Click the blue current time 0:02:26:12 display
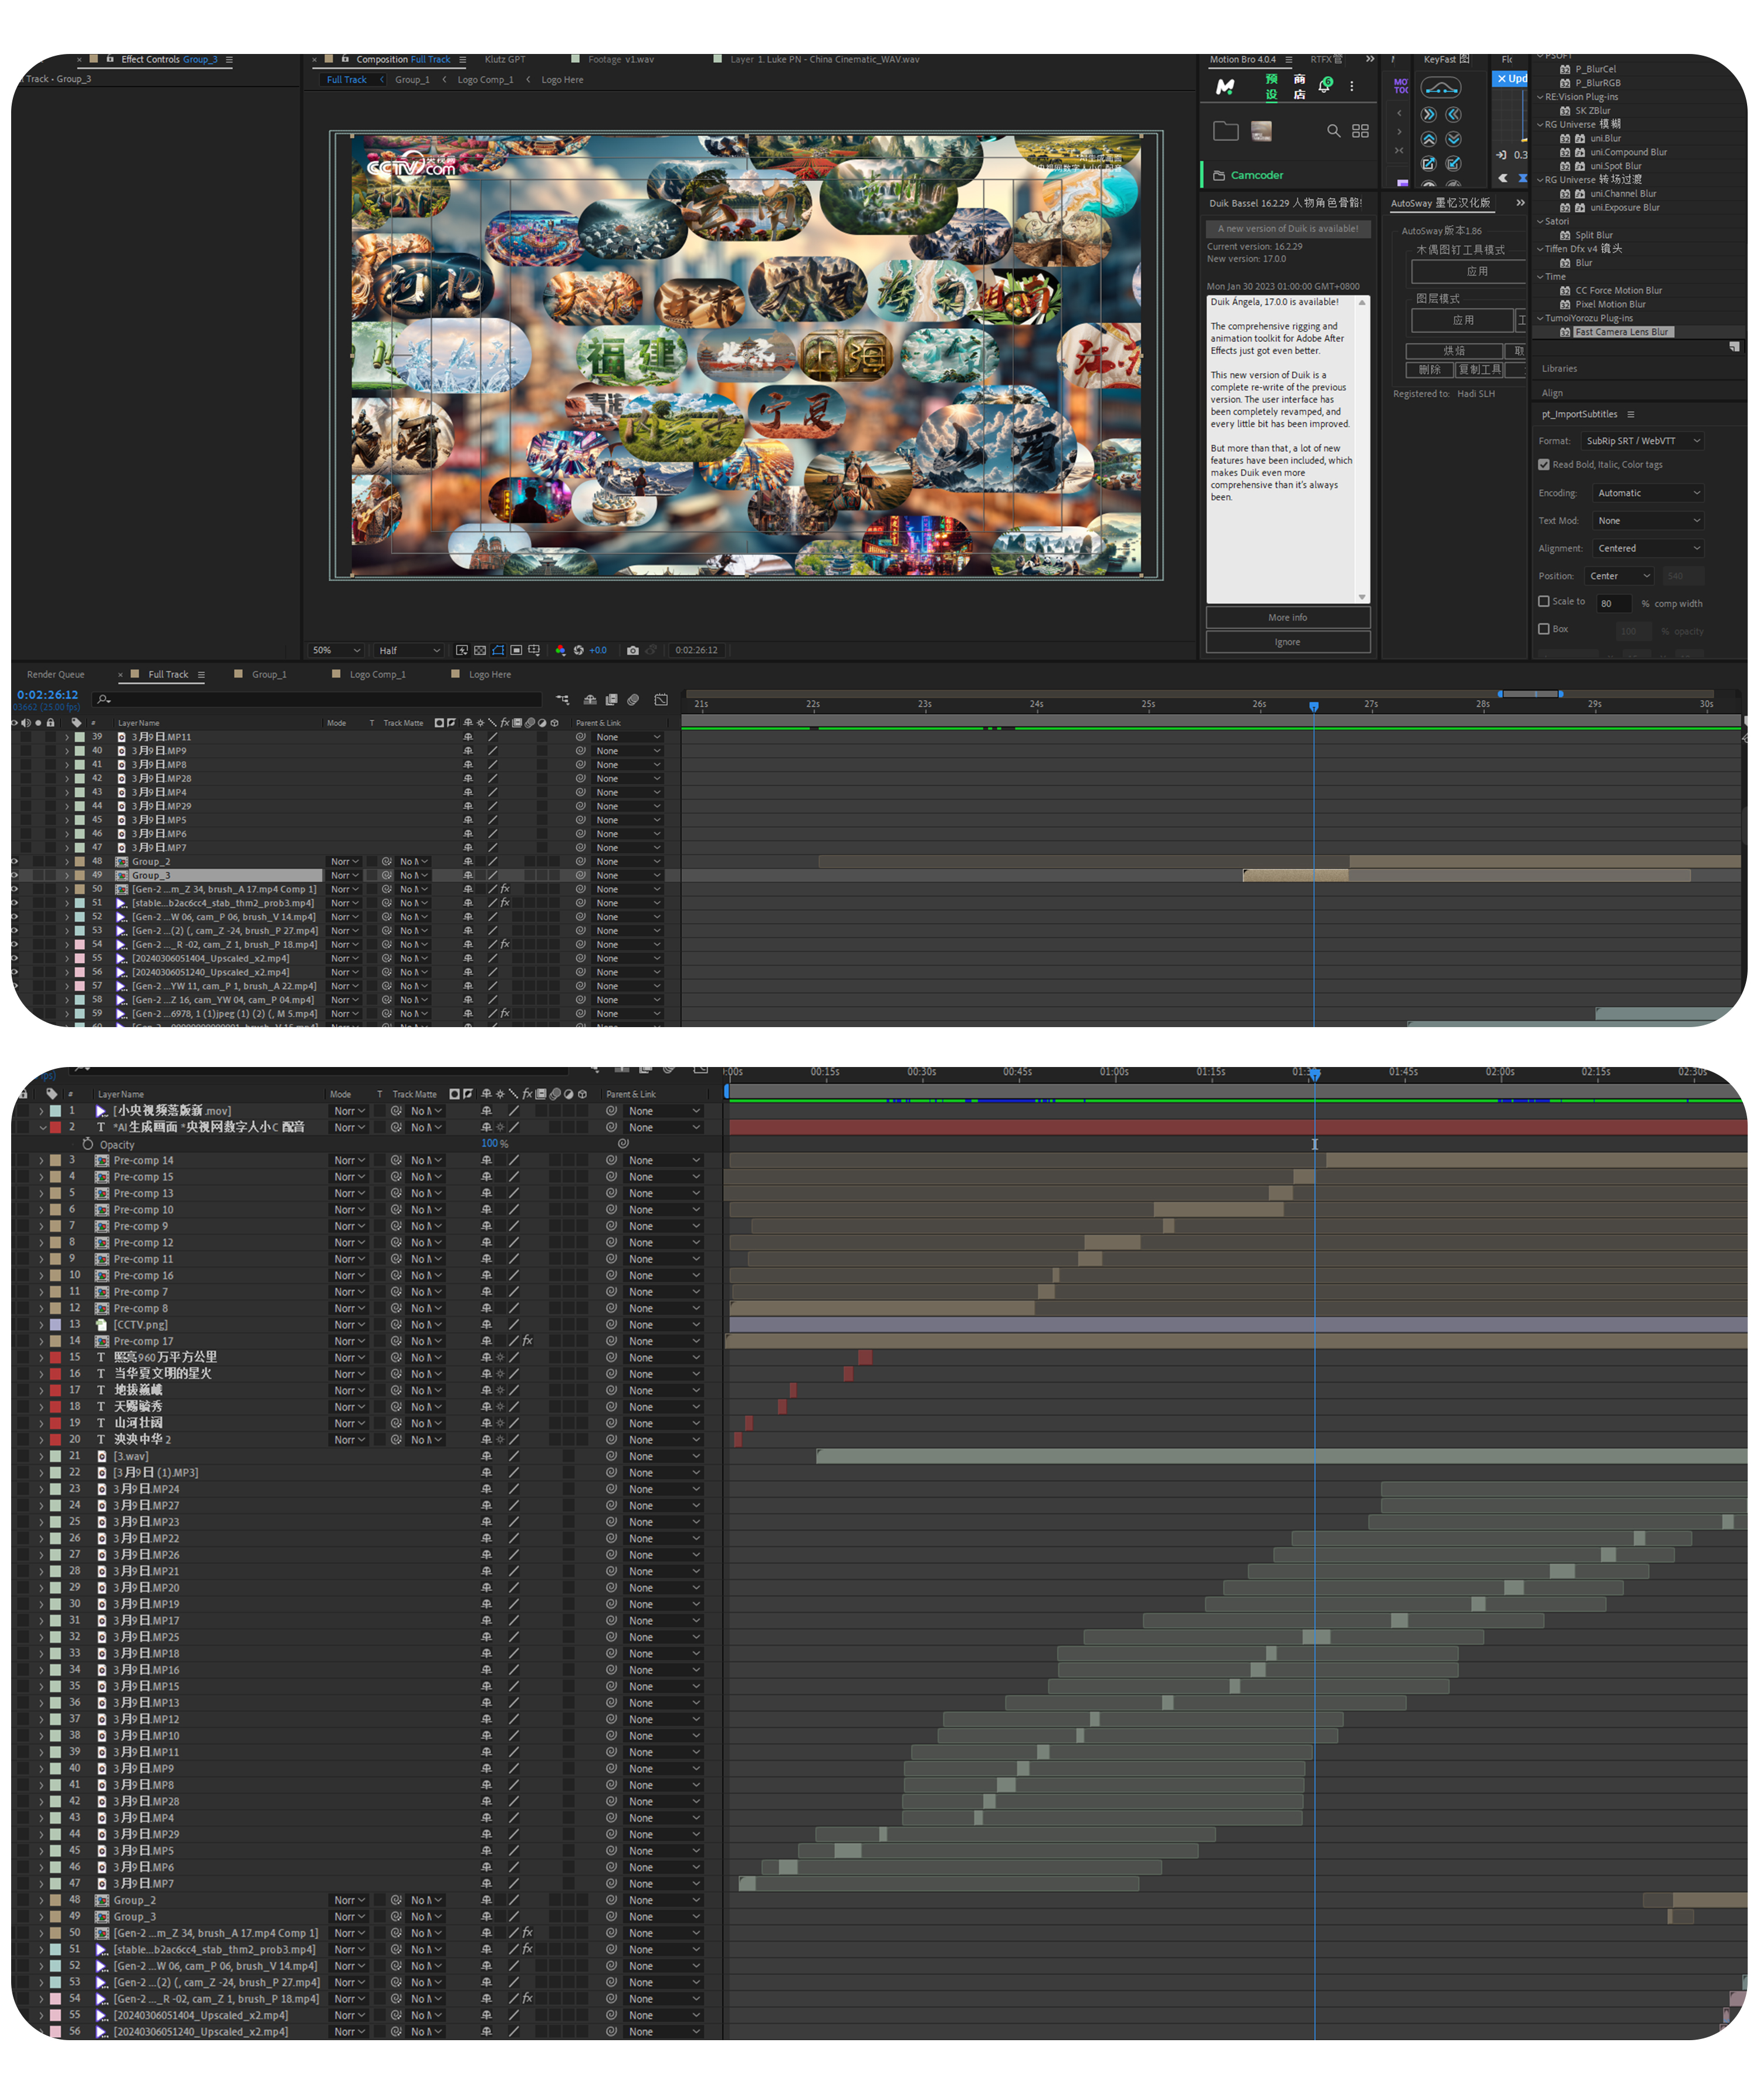The height and width of the screenshot is (2100, 1760). pos(47,694)
